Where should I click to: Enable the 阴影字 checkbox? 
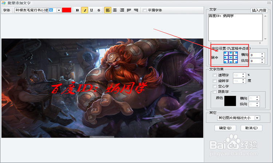pos(214,92)
